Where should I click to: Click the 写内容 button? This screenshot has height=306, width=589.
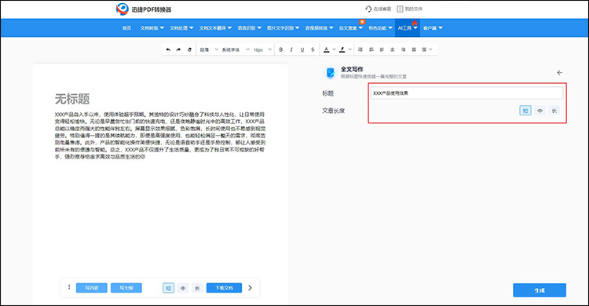92,288
